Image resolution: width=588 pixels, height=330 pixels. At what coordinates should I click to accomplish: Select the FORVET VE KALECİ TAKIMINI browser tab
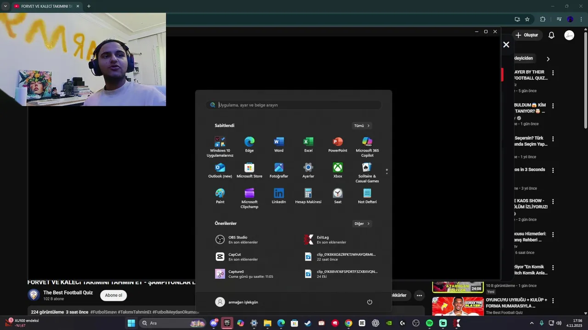[46, 6]
